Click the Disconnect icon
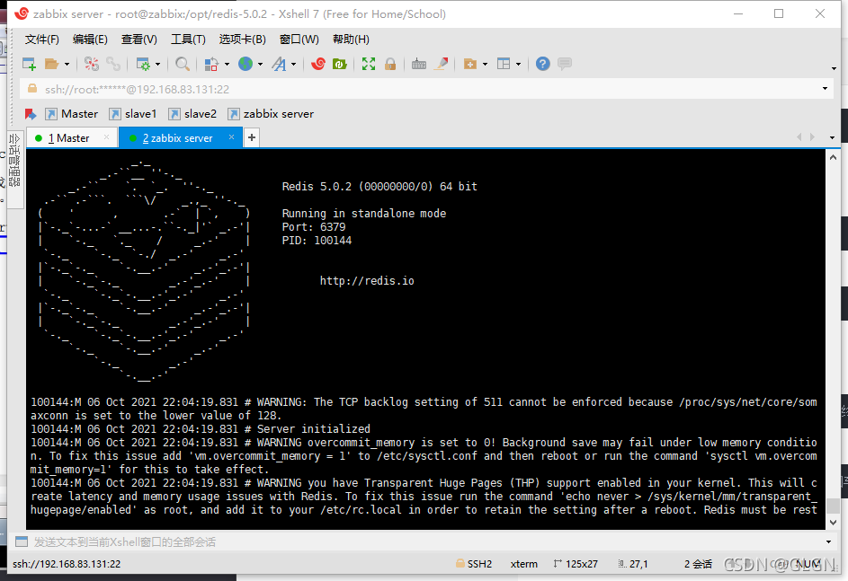Viewport: 848px width, 581px height. pyautogui.click(x=92, y=65)
